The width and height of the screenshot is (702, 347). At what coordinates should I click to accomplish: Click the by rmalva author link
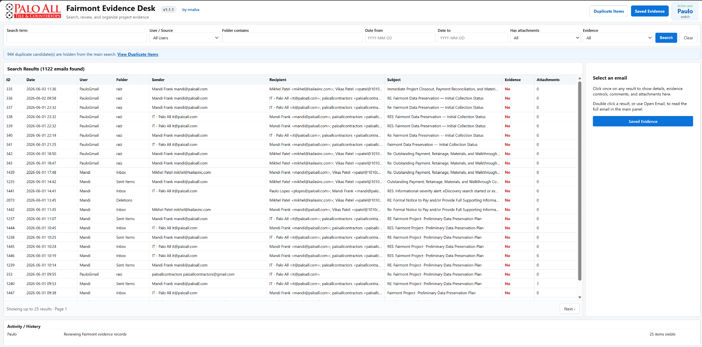[x=191, y=10]
